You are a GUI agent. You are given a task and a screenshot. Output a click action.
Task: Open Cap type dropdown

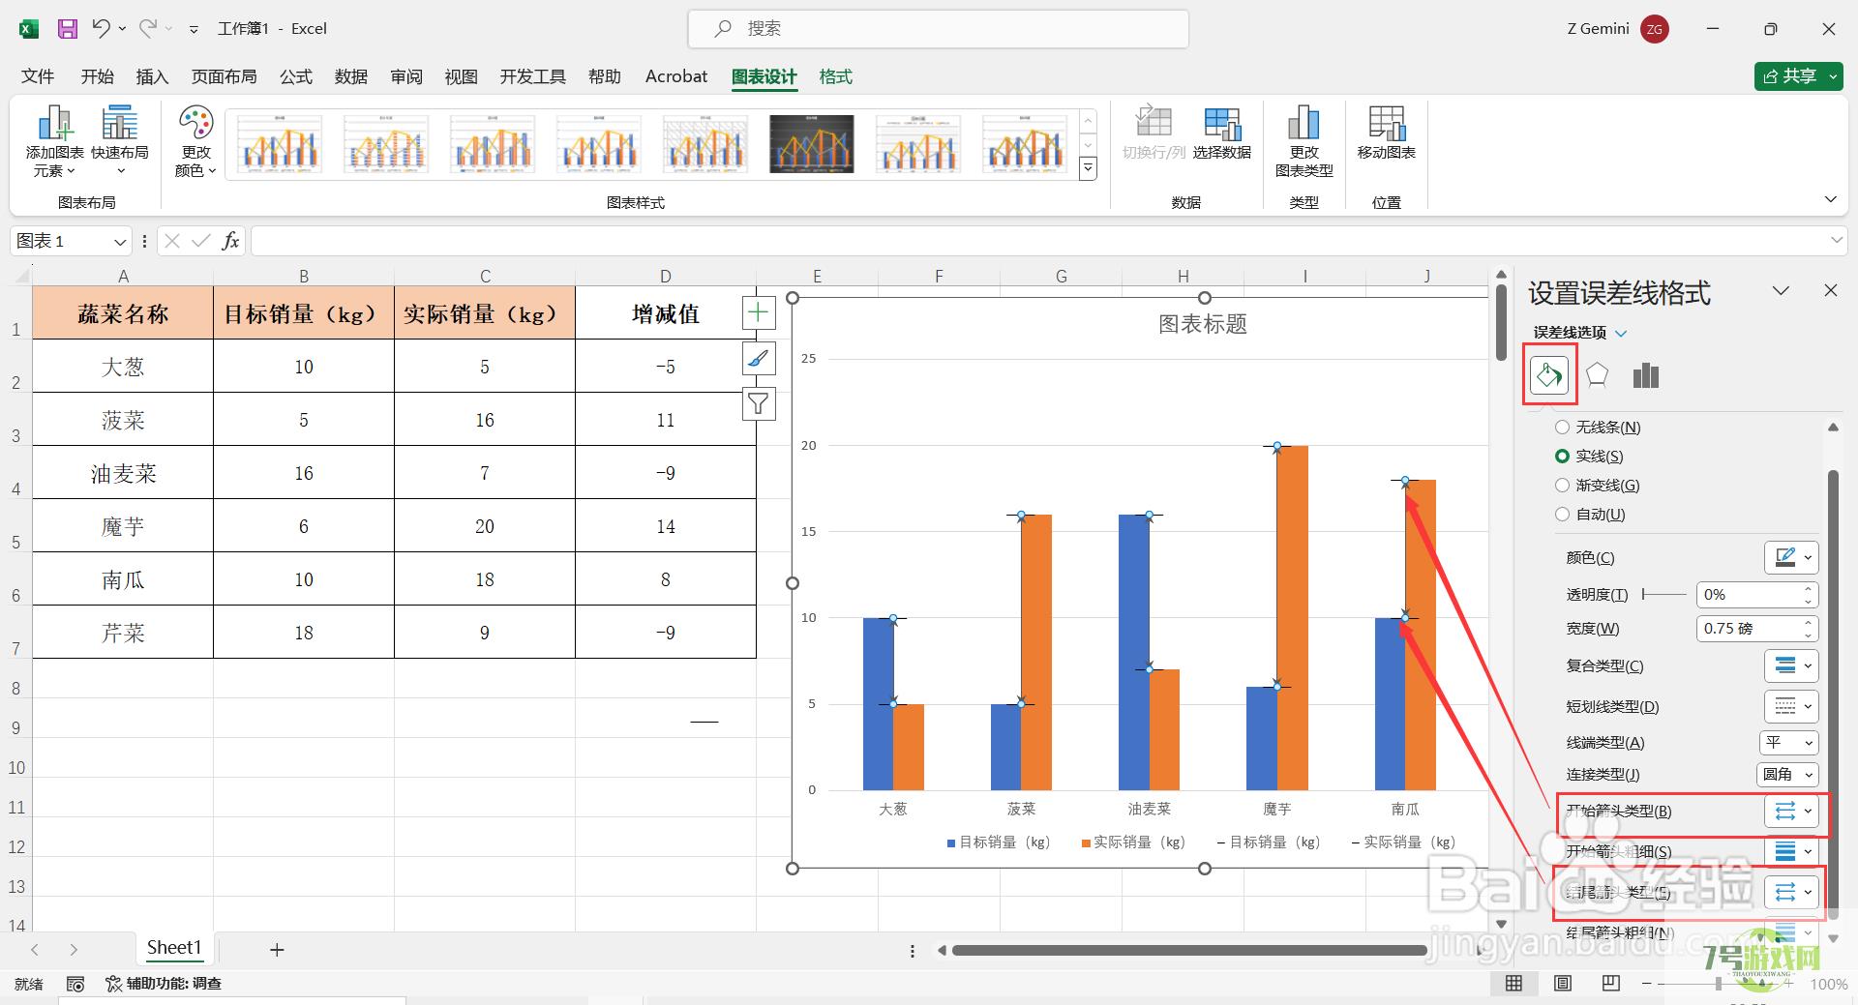[1788, 742]
